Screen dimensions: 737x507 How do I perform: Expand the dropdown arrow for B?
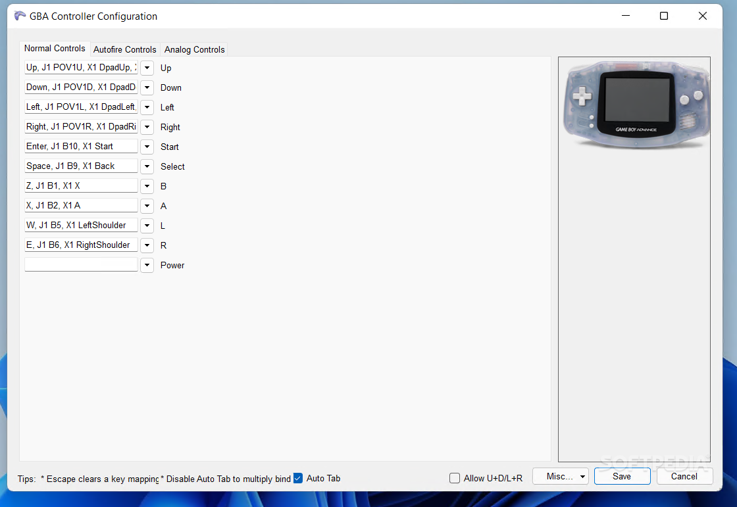(147, 186)
